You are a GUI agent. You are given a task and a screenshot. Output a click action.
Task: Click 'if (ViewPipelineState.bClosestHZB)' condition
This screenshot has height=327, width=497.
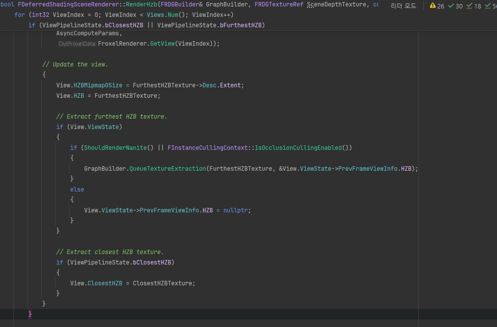coord(115,262)
